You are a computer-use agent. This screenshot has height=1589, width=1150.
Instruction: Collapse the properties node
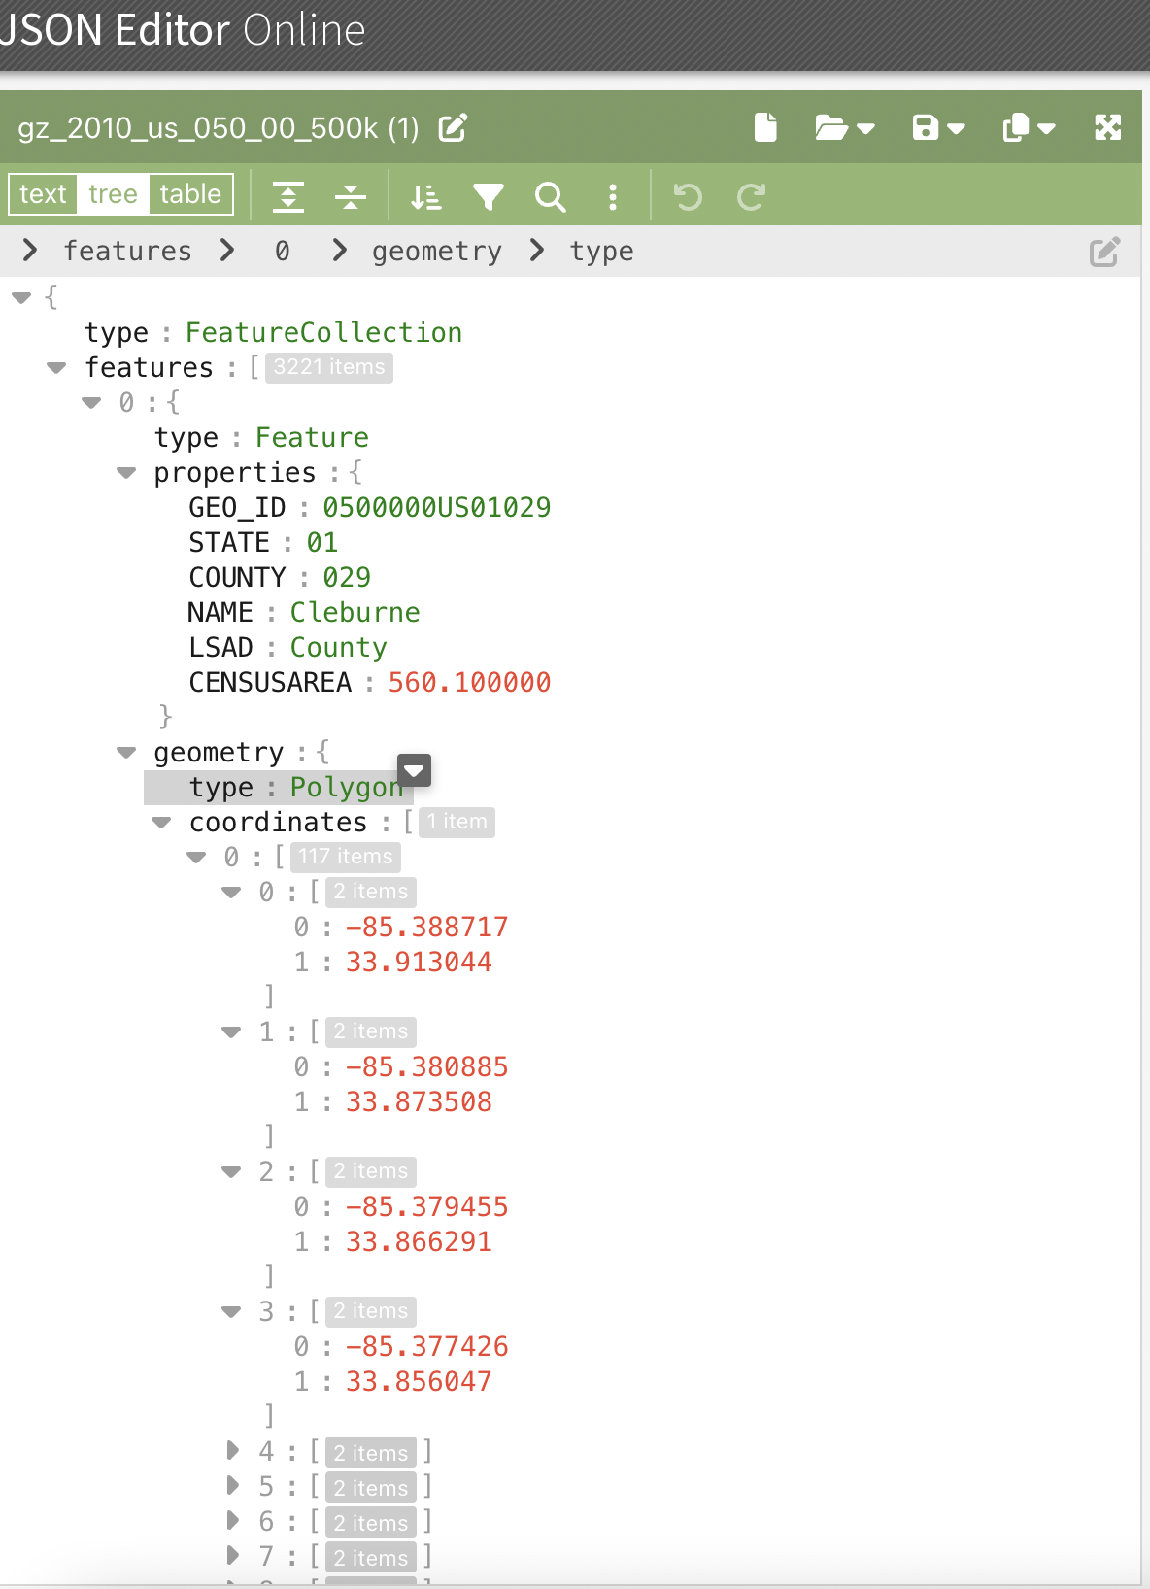126,473
